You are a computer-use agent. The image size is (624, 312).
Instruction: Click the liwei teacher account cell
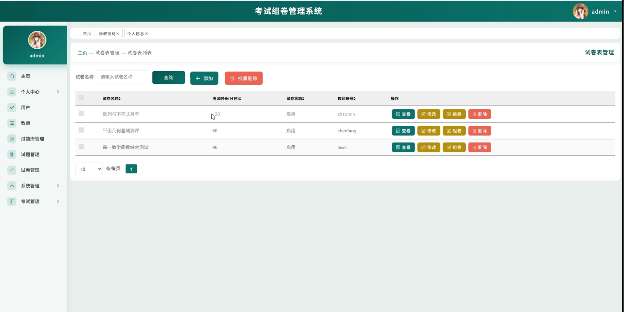click(342, 147)
